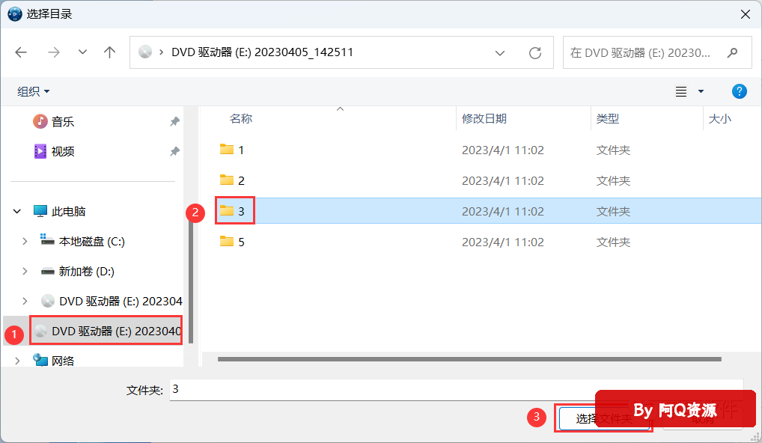The width and height of the screenshot is (762, 443).
Task: Click the horizontal scrollbar in file list
Action: [x=469, y=359]
